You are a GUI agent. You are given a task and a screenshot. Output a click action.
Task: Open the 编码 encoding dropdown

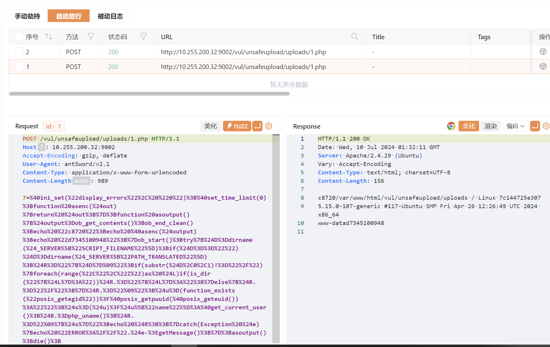pyautogui.click(x=516, y=126)
